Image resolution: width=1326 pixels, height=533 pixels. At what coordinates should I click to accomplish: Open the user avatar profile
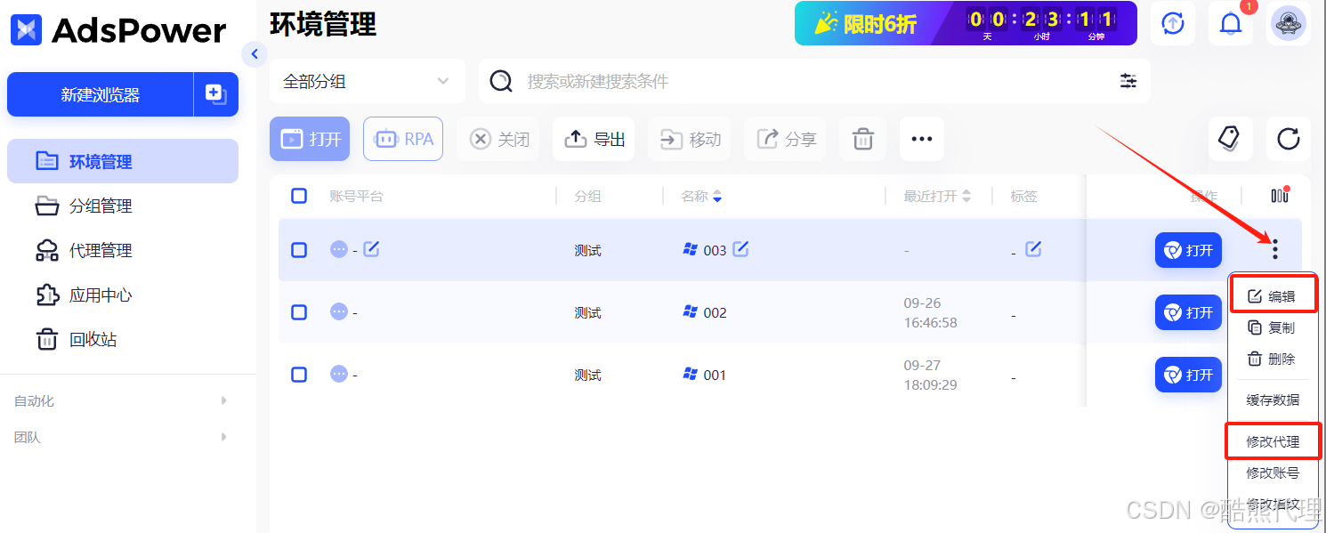[1288, 24]
